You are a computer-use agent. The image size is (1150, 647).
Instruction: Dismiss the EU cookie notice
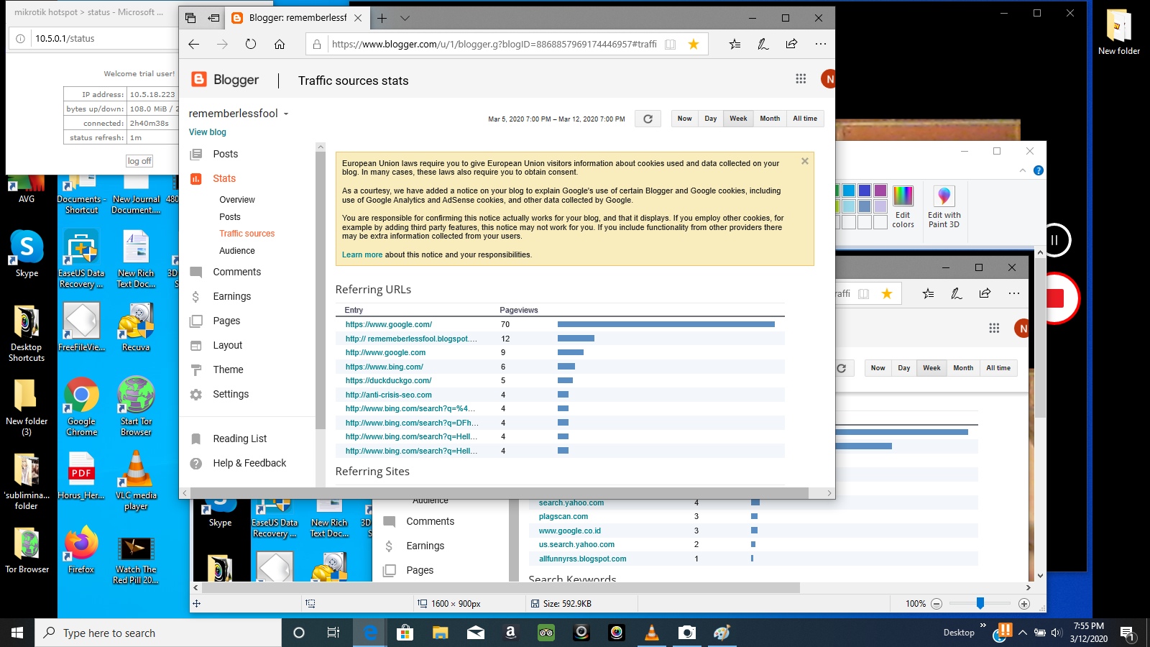click(805, 161)
